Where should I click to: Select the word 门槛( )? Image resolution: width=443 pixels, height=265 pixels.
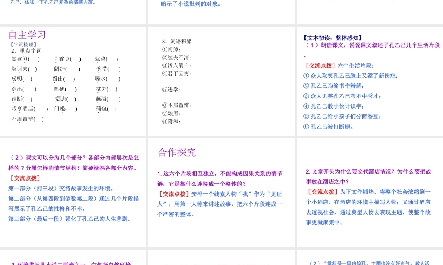tap(66, 109)
